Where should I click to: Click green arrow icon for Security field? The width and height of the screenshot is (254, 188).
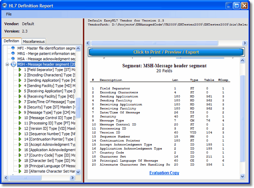20,107
